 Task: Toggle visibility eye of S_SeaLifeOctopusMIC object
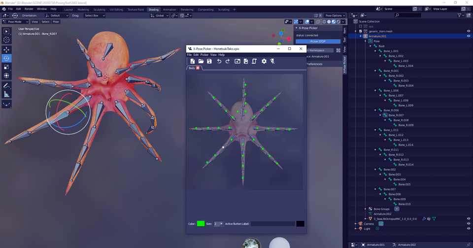pos(469,219)
